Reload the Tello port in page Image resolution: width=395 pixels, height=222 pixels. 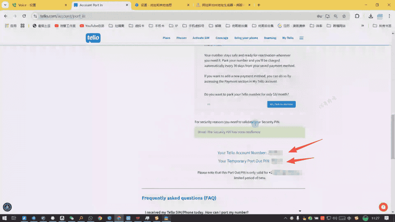24,16
